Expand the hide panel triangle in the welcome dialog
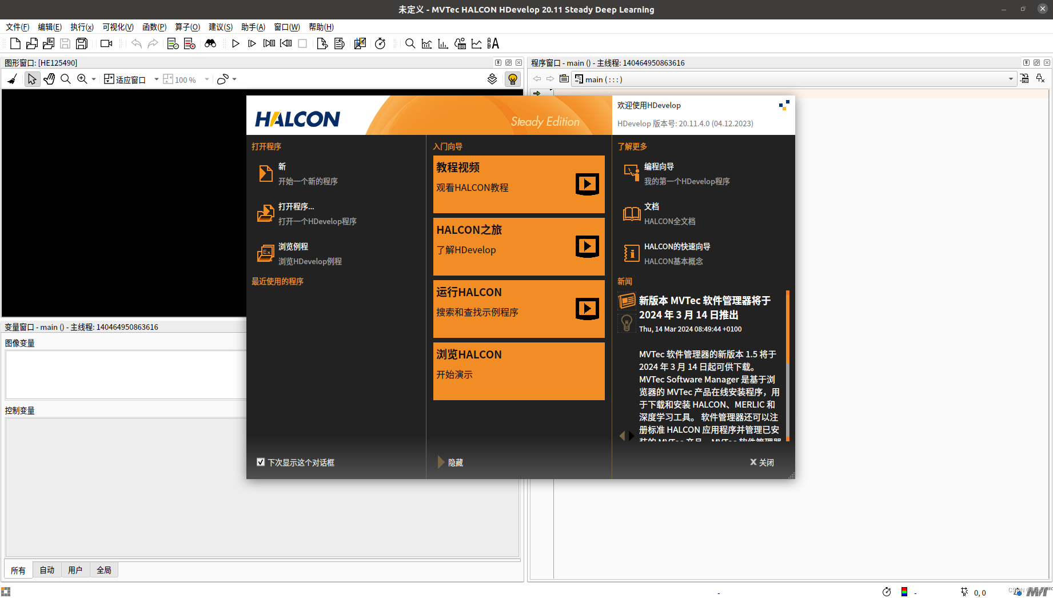This screenshot has width=1053, height=598. pyautogui.click(x=441, y=462)
